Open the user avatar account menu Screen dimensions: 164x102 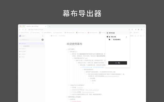point(22,36)
